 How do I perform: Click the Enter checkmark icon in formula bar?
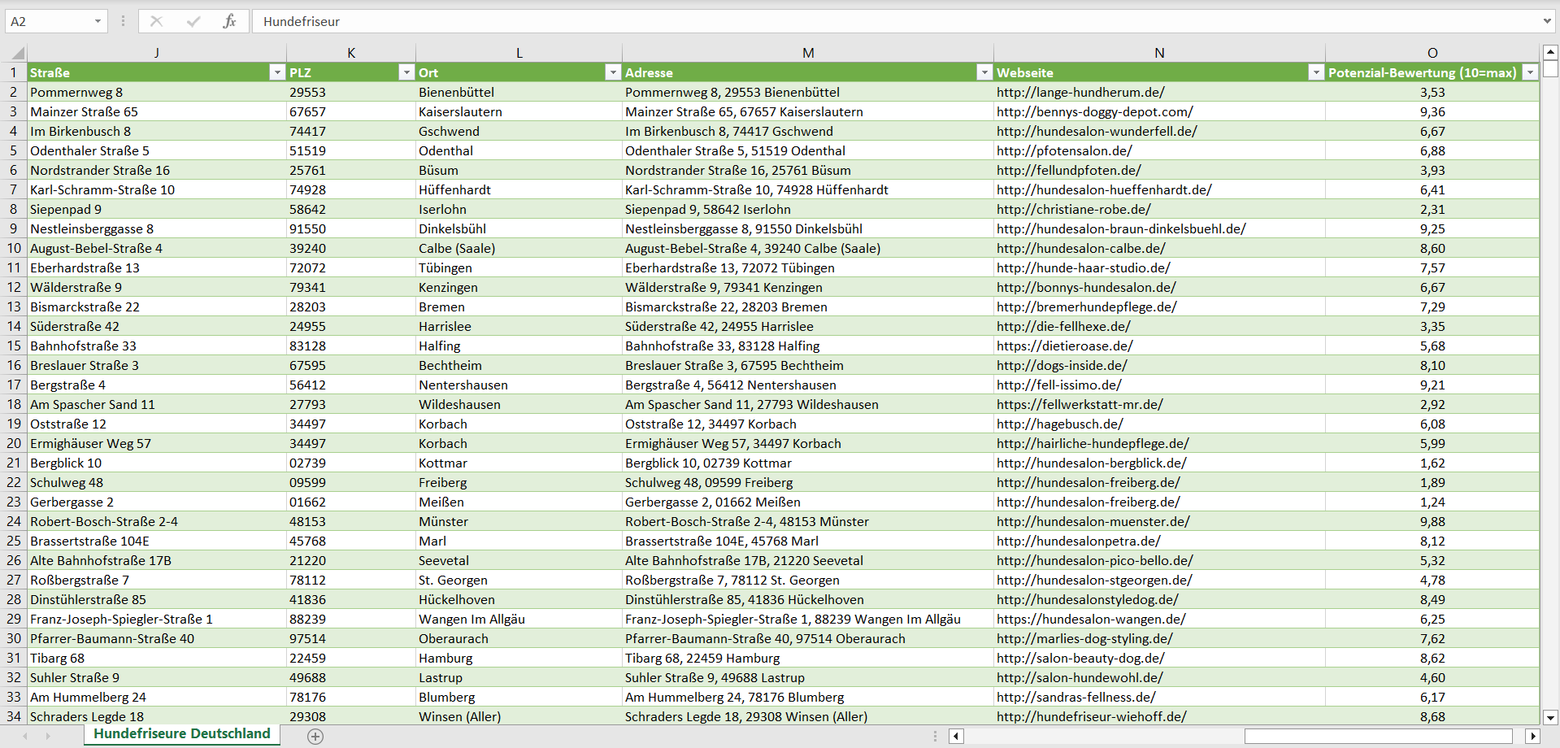click(x=193, y=21)
